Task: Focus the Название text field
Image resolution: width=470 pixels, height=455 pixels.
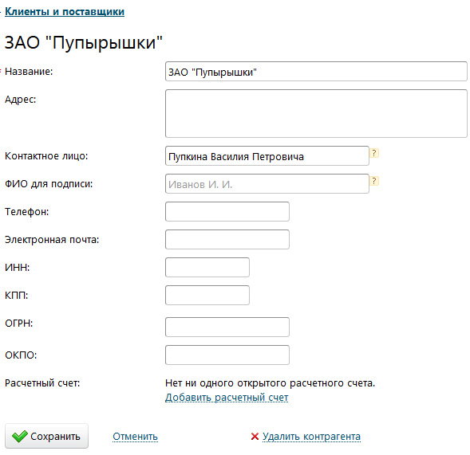Action: pos(316,71)
